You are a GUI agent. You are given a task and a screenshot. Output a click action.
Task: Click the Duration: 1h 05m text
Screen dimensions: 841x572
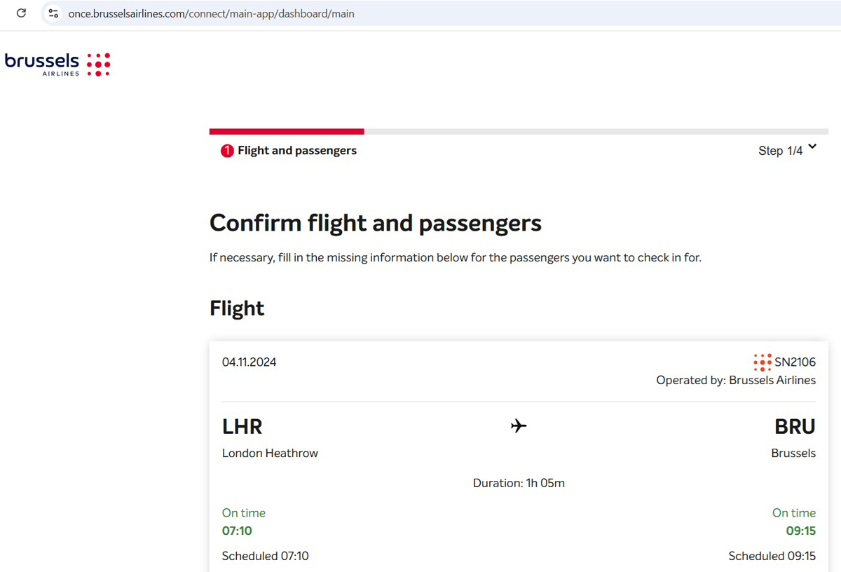(519, 483)
